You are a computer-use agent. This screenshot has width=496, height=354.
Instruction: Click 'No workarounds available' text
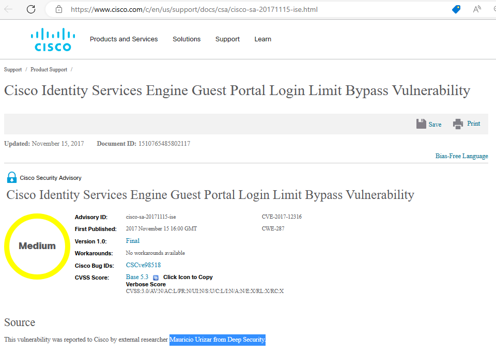pos(156,253)
